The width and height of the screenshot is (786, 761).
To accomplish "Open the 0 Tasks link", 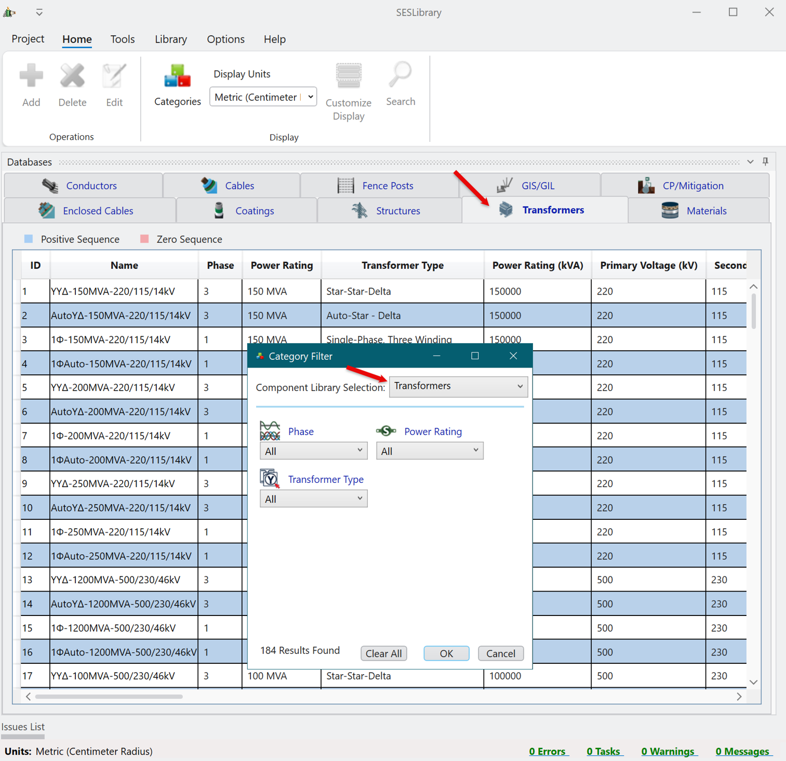I will (604, 751).
